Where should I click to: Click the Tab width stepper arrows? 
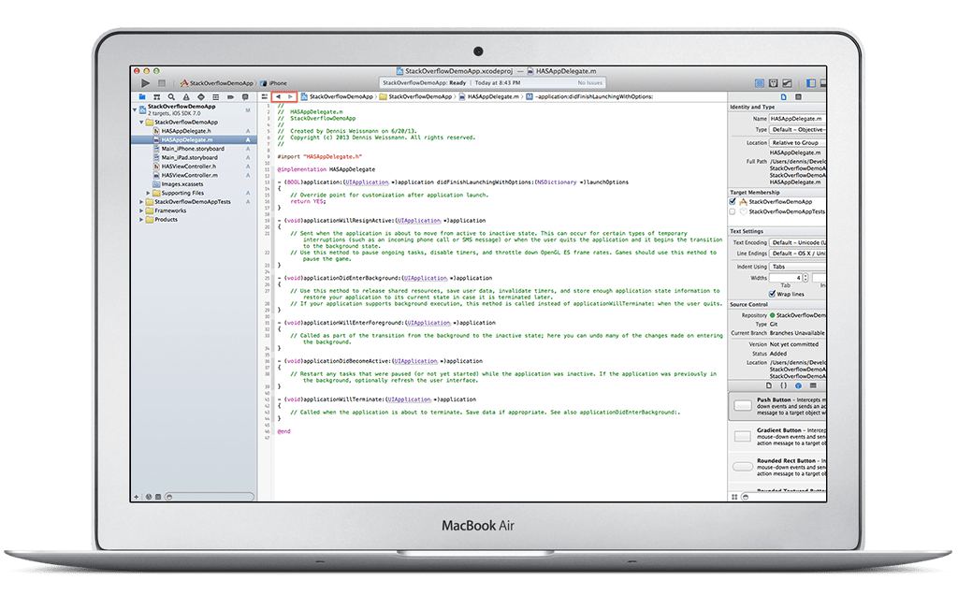[806, 278]
